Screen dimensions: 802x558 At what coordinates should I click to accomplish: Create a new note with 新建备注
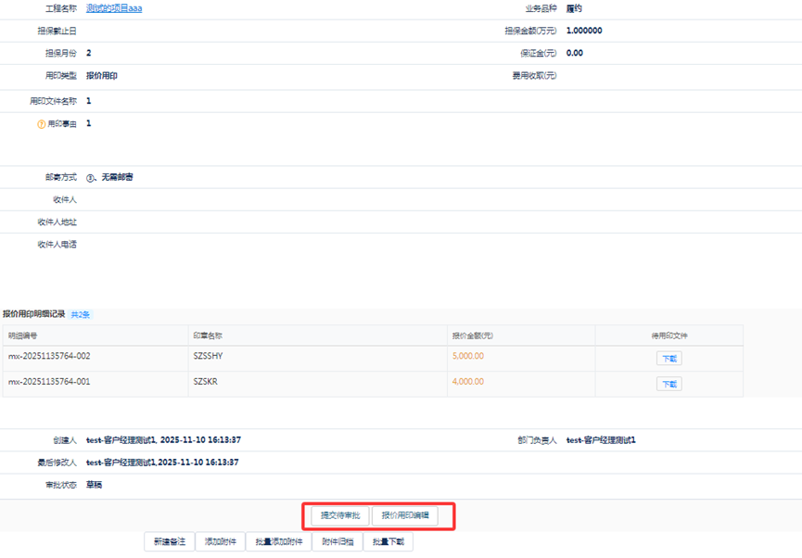(170, 542)
